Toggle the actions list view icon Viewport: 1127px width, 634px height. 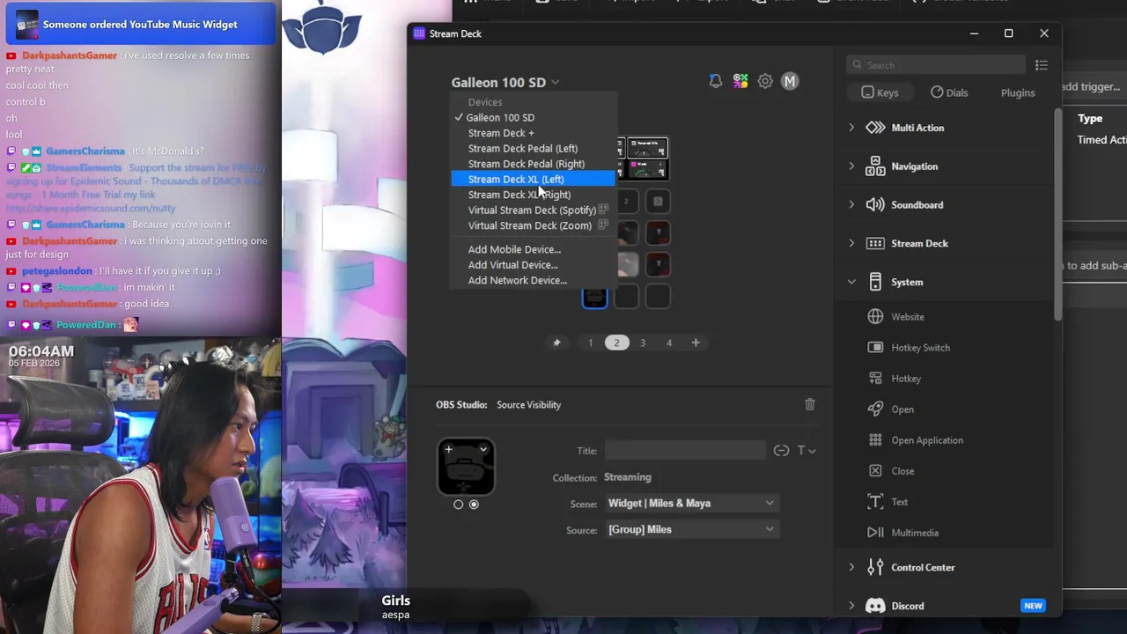click(x=1042, y=65)
